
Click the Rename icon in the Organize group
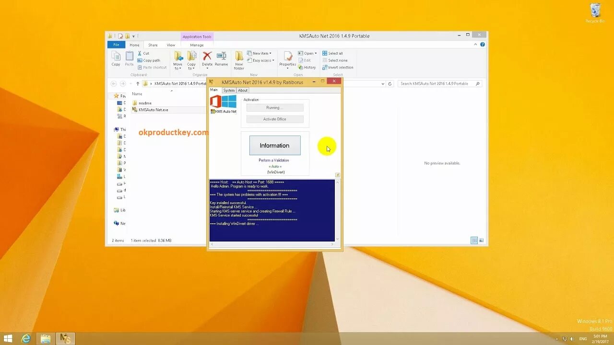[x=222, y=58]
